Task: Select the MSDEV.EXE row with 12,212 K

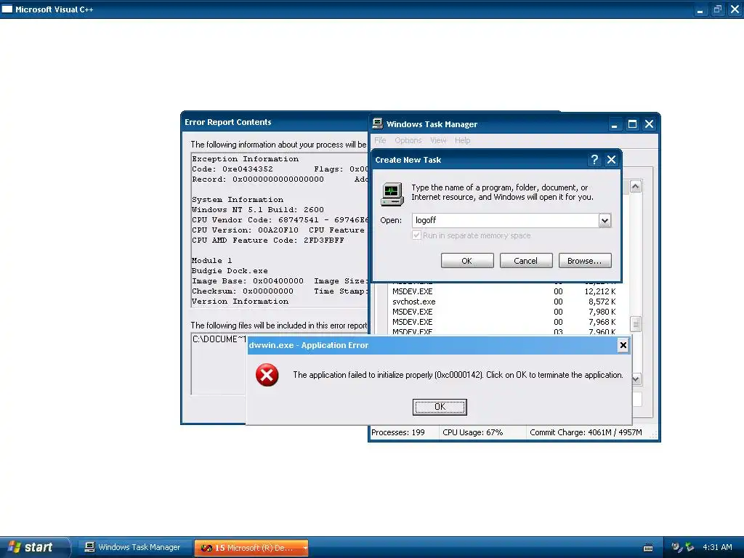Action: tap(504, 291)
